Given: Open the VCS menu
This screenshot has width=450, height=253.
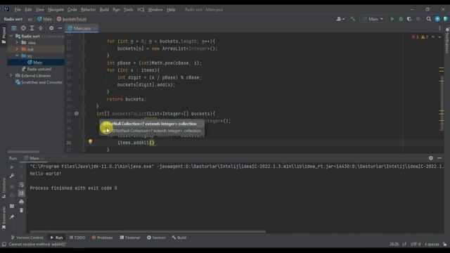Looking at the screenshot, I should coord(141,9).
